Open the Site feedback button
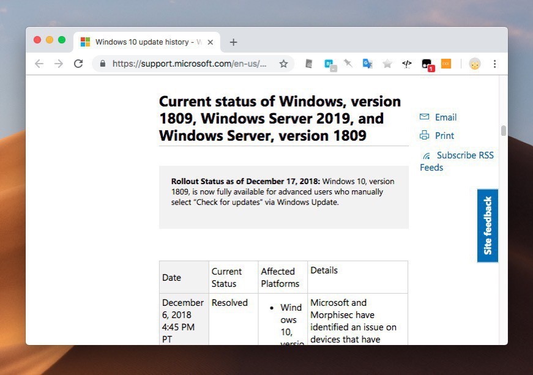Image resolution: width=533 pixels, height=375 pixels. [488, 226]
